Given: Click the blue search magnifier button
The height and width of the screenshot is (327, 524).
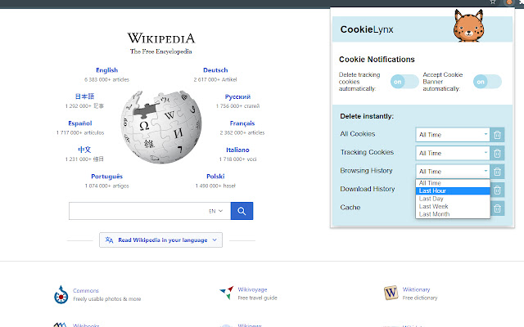Looking at the screenshot, I should [x=242, y=211].
